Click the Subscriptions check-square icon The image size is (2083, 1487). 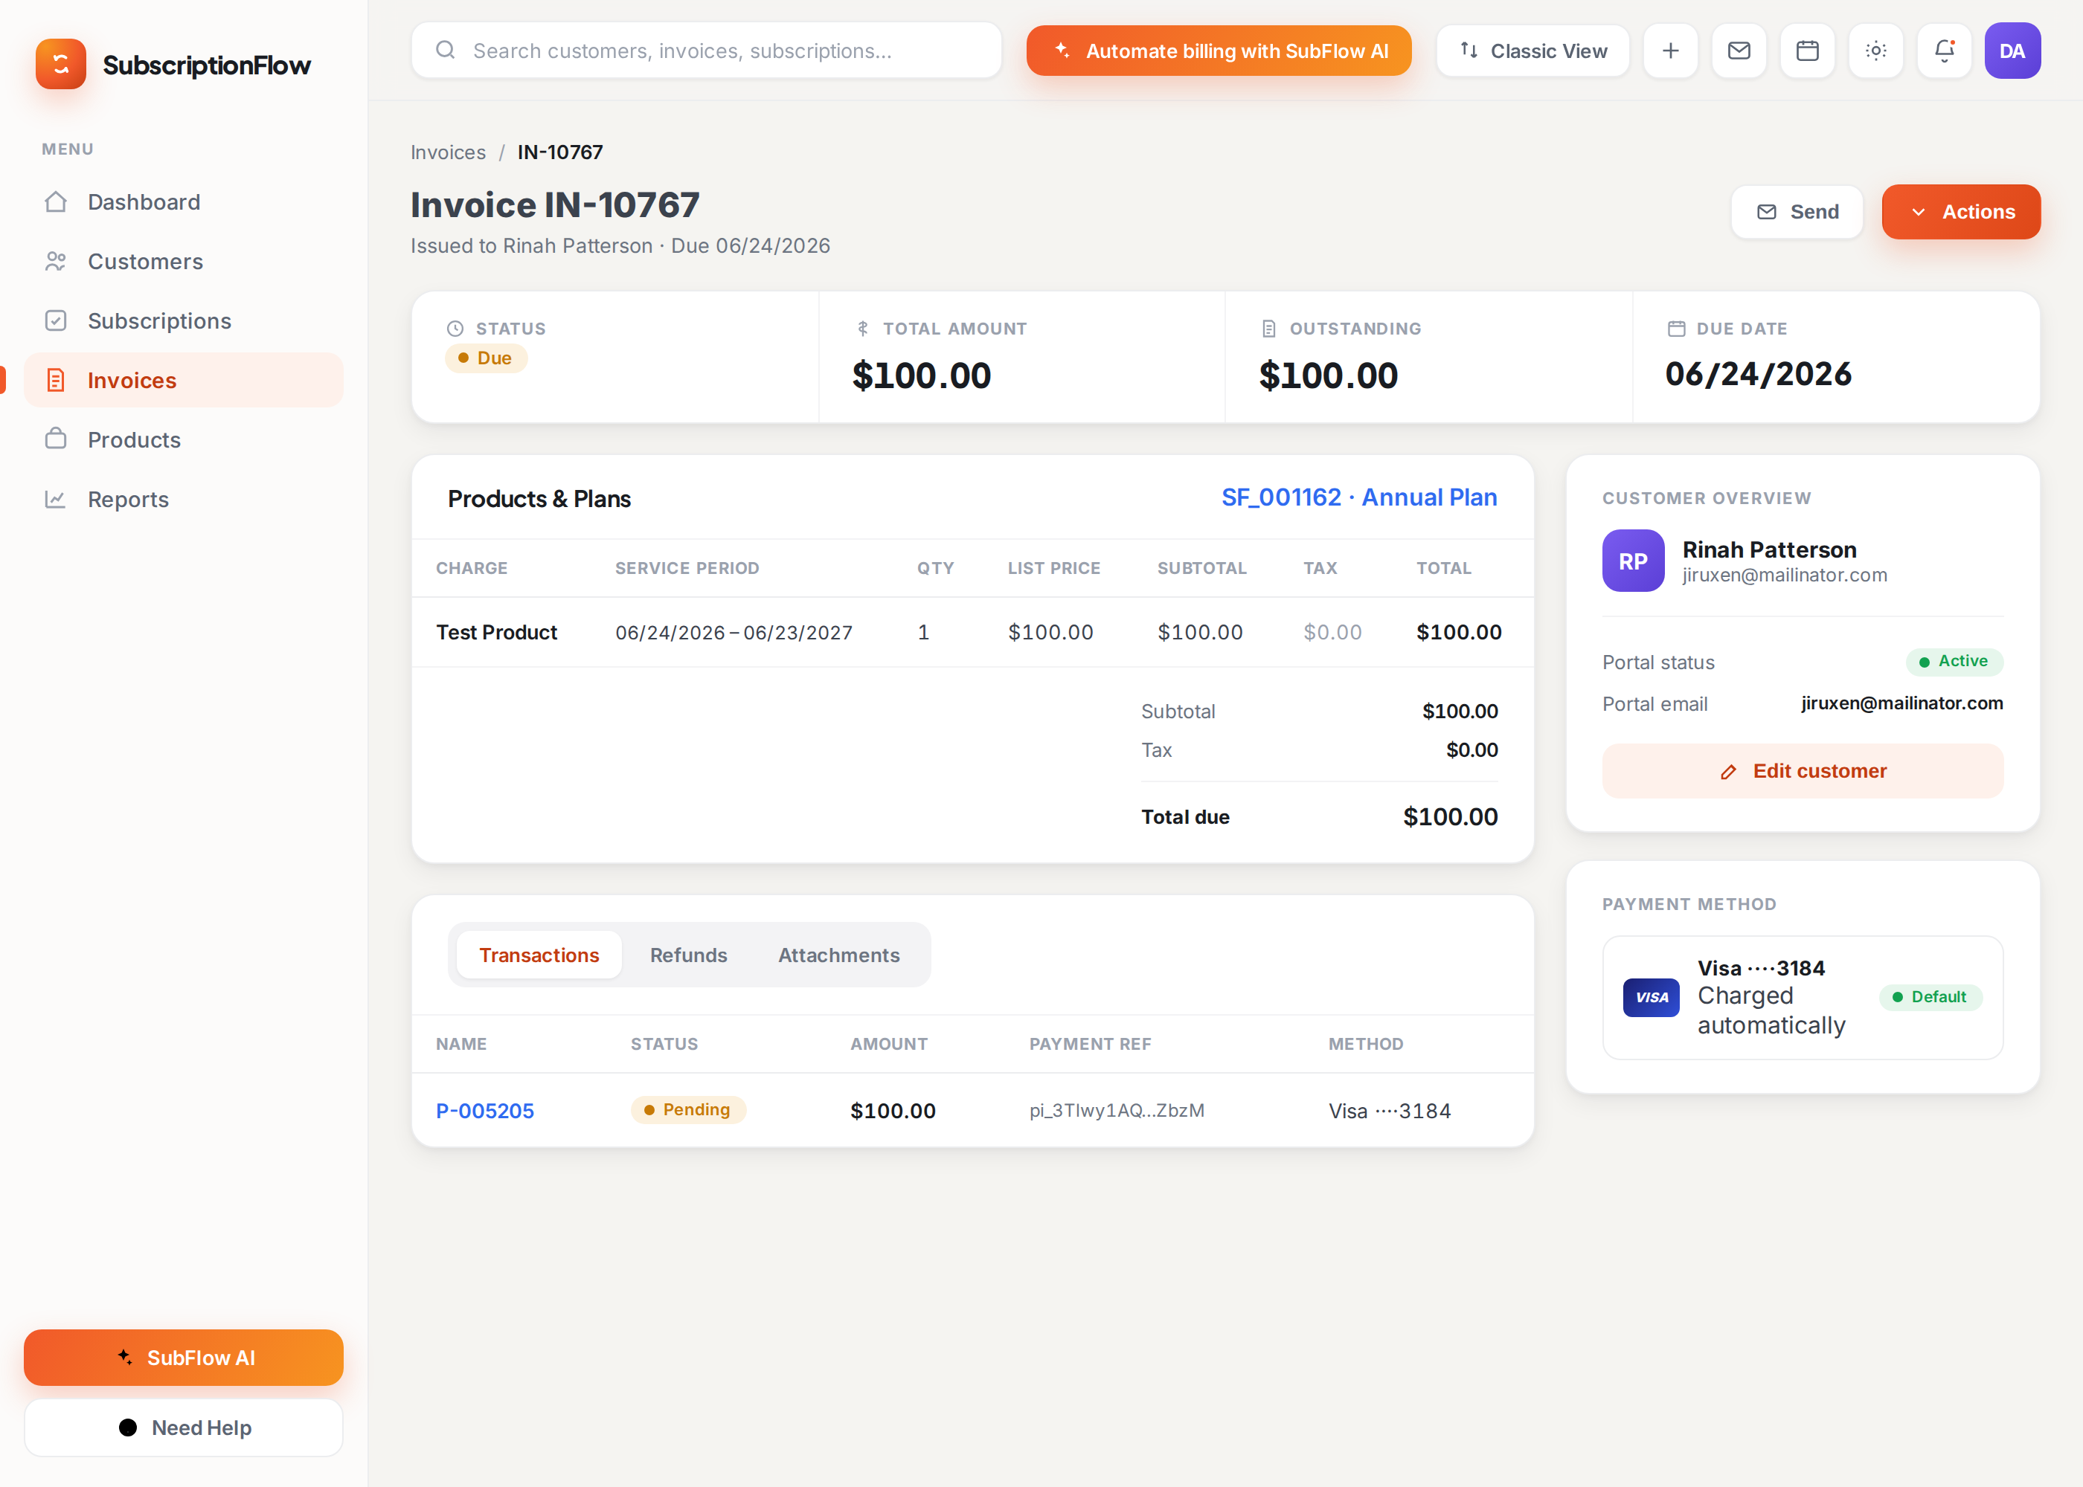[x=56, y=320]
